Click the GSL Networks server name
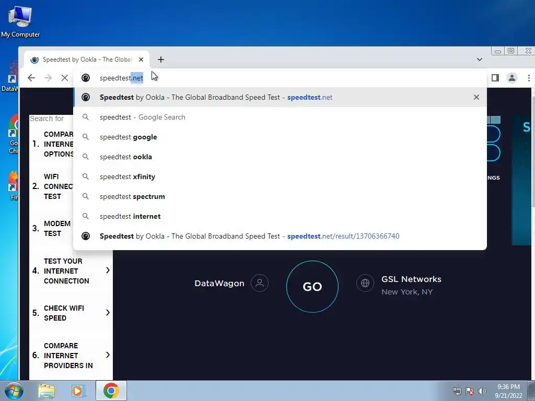 click(411, 279)
